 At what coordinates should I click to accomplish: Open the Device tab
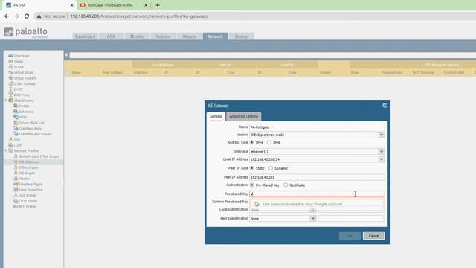pyautogui.click(x=241, y=36)
